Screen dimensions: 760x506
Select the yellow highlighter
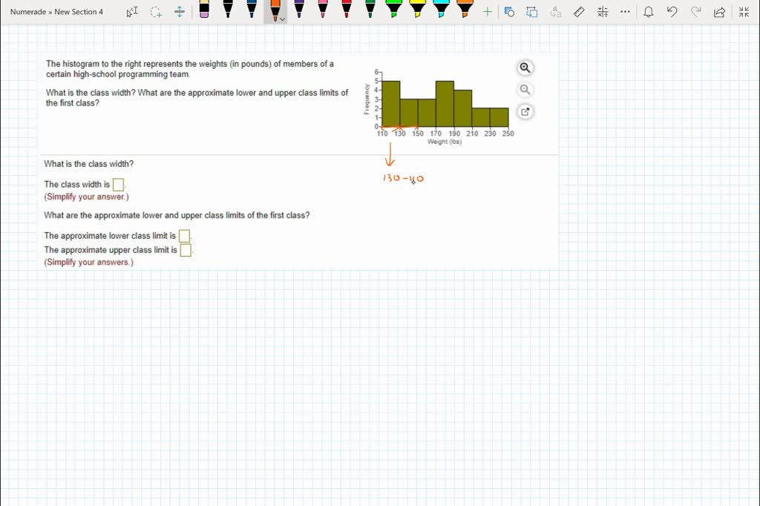click(416, 12)
